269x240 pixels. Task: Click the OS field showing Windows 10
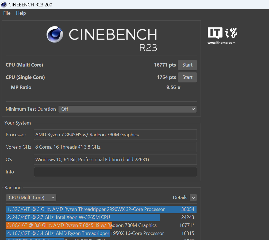coord(115,160)
